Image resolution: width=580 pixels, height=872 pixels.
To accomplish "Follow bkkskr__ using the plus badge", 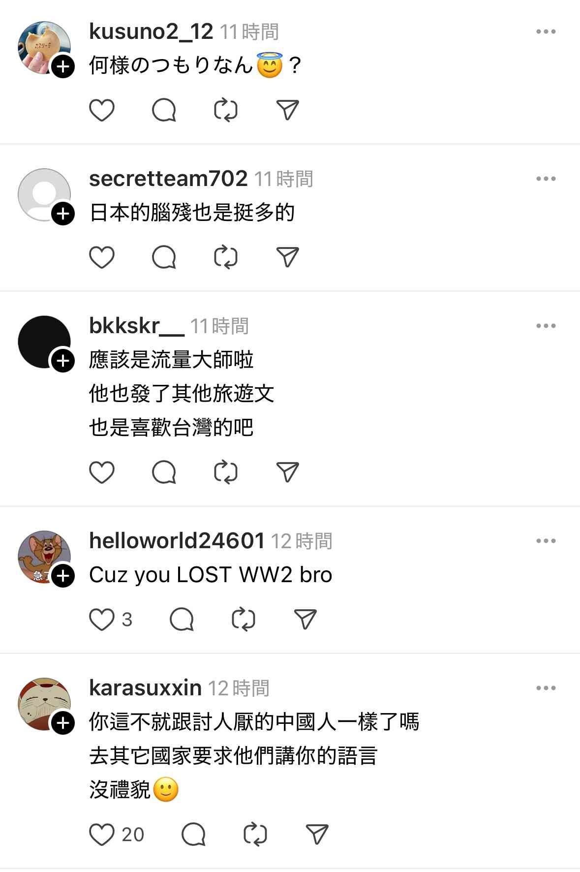I will (x=63, y=361).
